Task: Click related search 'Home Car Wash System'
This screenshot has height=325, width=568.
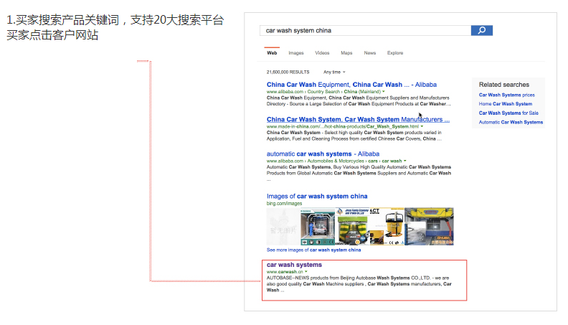Action: (506, 104)
